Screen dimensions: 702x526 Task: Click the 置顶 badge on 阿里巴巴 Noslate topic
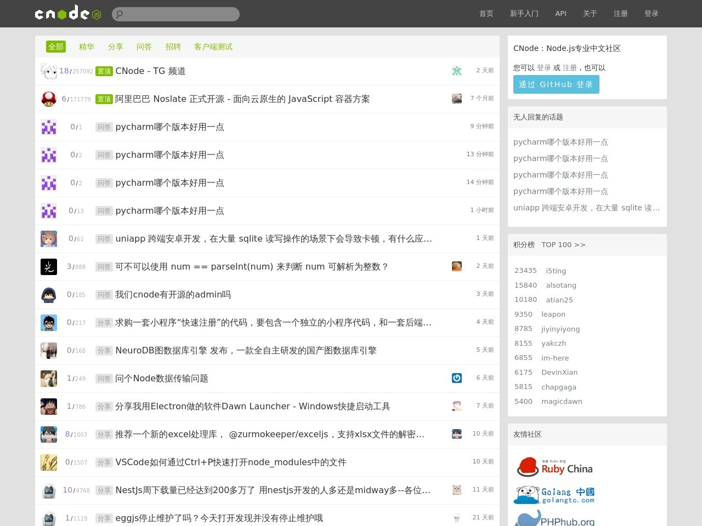[x=104, y=99]
